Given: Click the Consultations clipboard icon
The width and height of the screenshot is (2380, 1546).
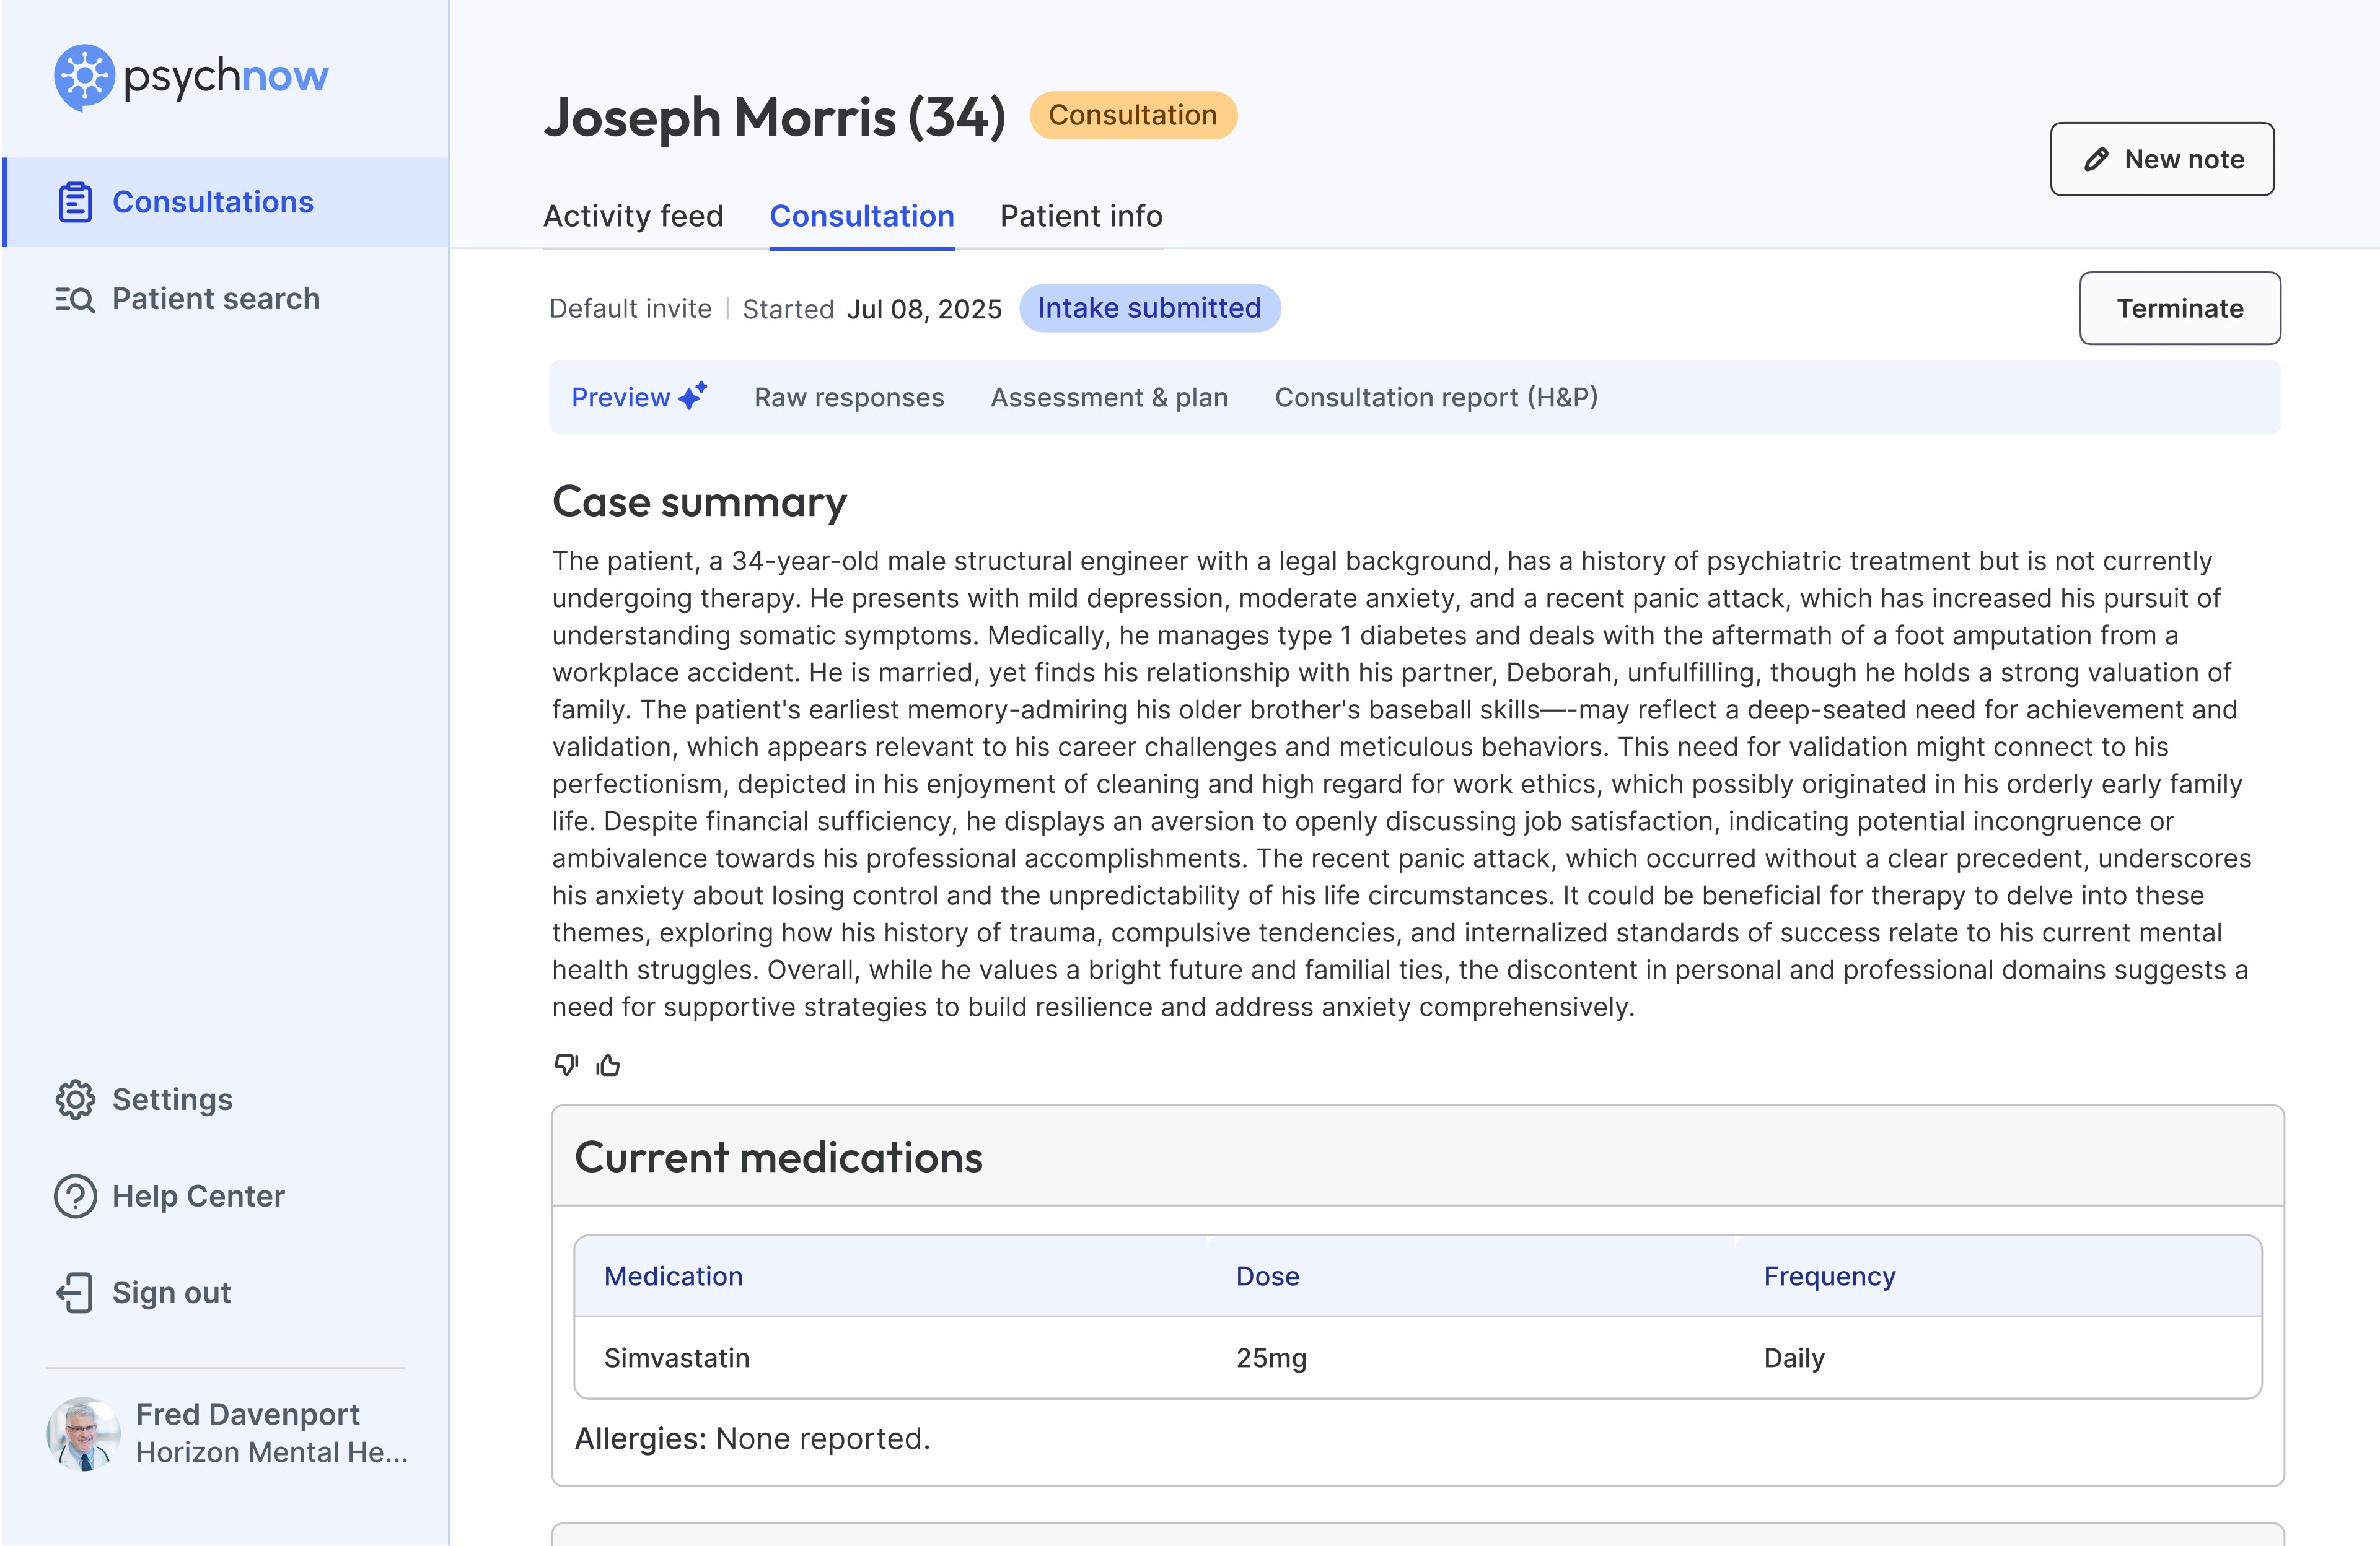Looking at the screenshot, I should (x=75, y=202).
